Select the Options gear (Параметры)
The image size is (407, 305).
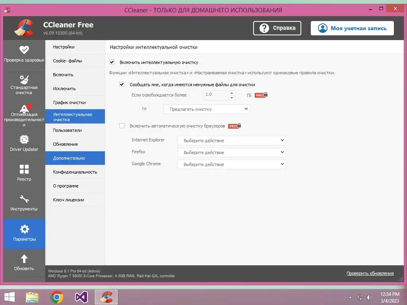coord(24,234)
